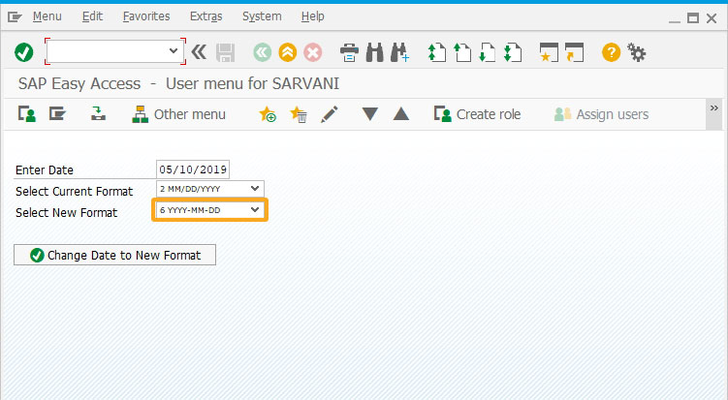Go to Previous Page icon

pyautogui.click(x=462, y=52)
